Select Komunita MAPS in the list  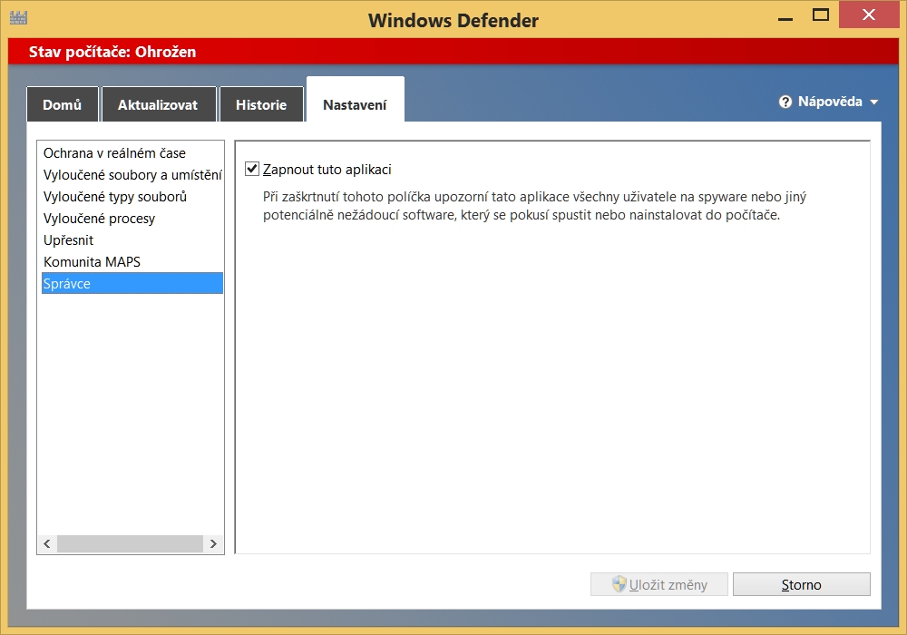pos(132,262)
